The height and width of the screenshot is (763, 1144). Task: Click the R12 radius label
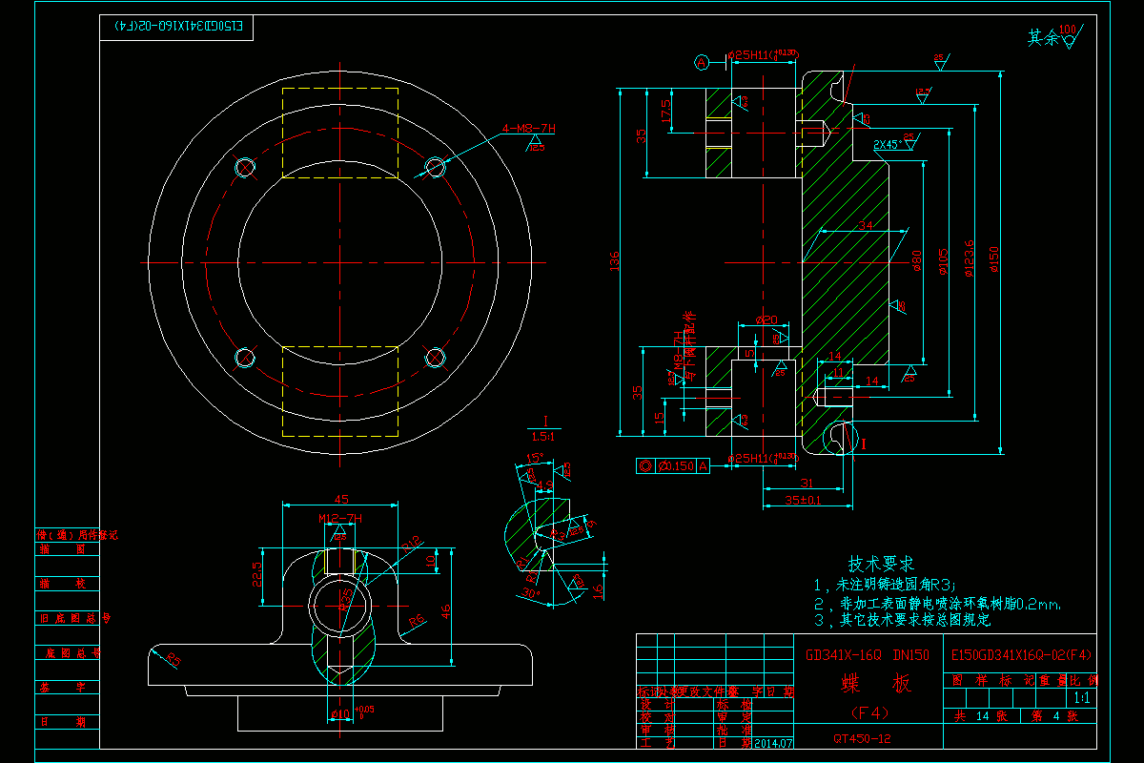[411, 544]
